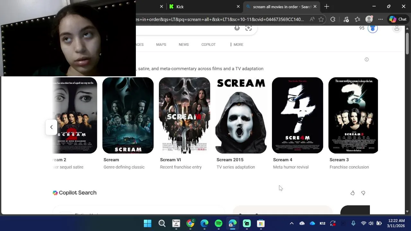The width and height of the screenshot is (411, 231).
Task: Open visual search camera icon
Action: click(249, 28)
